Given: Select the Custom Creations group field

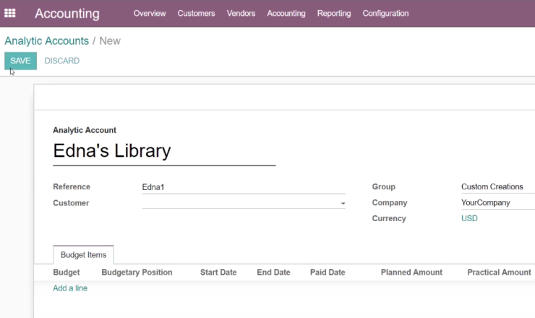Looking at the screenshot, I should 498,186.
